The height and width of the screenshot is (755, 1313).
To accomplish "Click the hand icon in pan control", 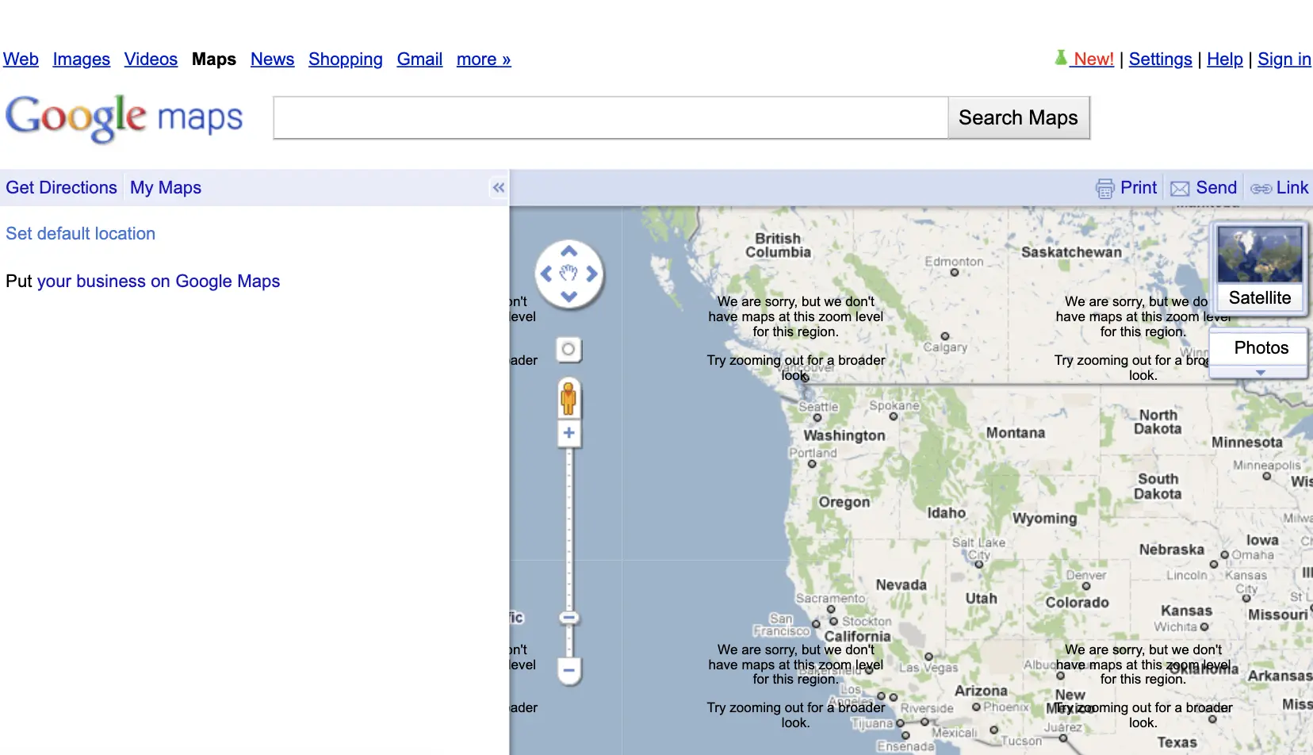I will [568, 274].
